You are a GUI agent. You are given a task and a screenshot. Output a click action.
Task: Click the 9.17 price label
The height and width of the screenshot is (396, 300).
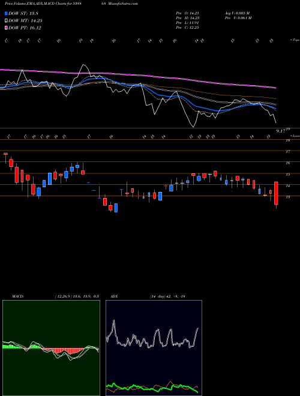[281, 131]
